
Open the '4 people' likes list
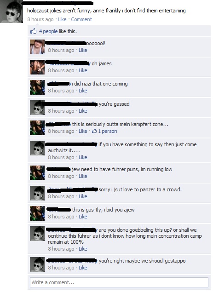pos(48,31)
